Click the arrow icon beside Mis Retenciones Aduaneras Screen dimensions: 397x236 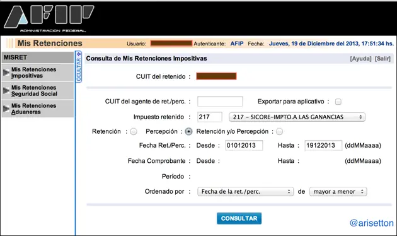click(6, 109)
